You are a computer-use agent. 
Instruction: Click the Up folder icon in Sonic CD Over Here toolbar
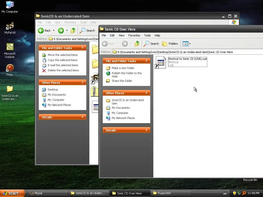(137, 44)
